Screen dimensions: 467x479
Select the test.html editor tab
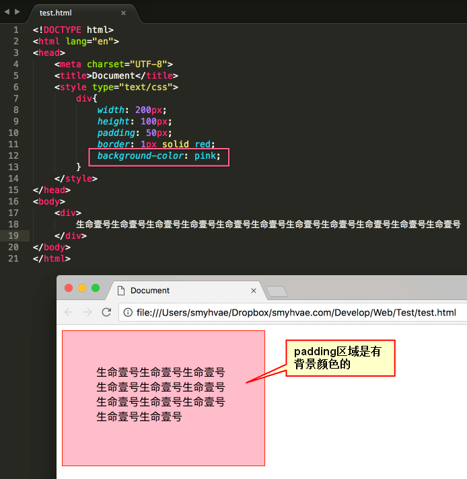pyautogui.click(x=57, y=13)
